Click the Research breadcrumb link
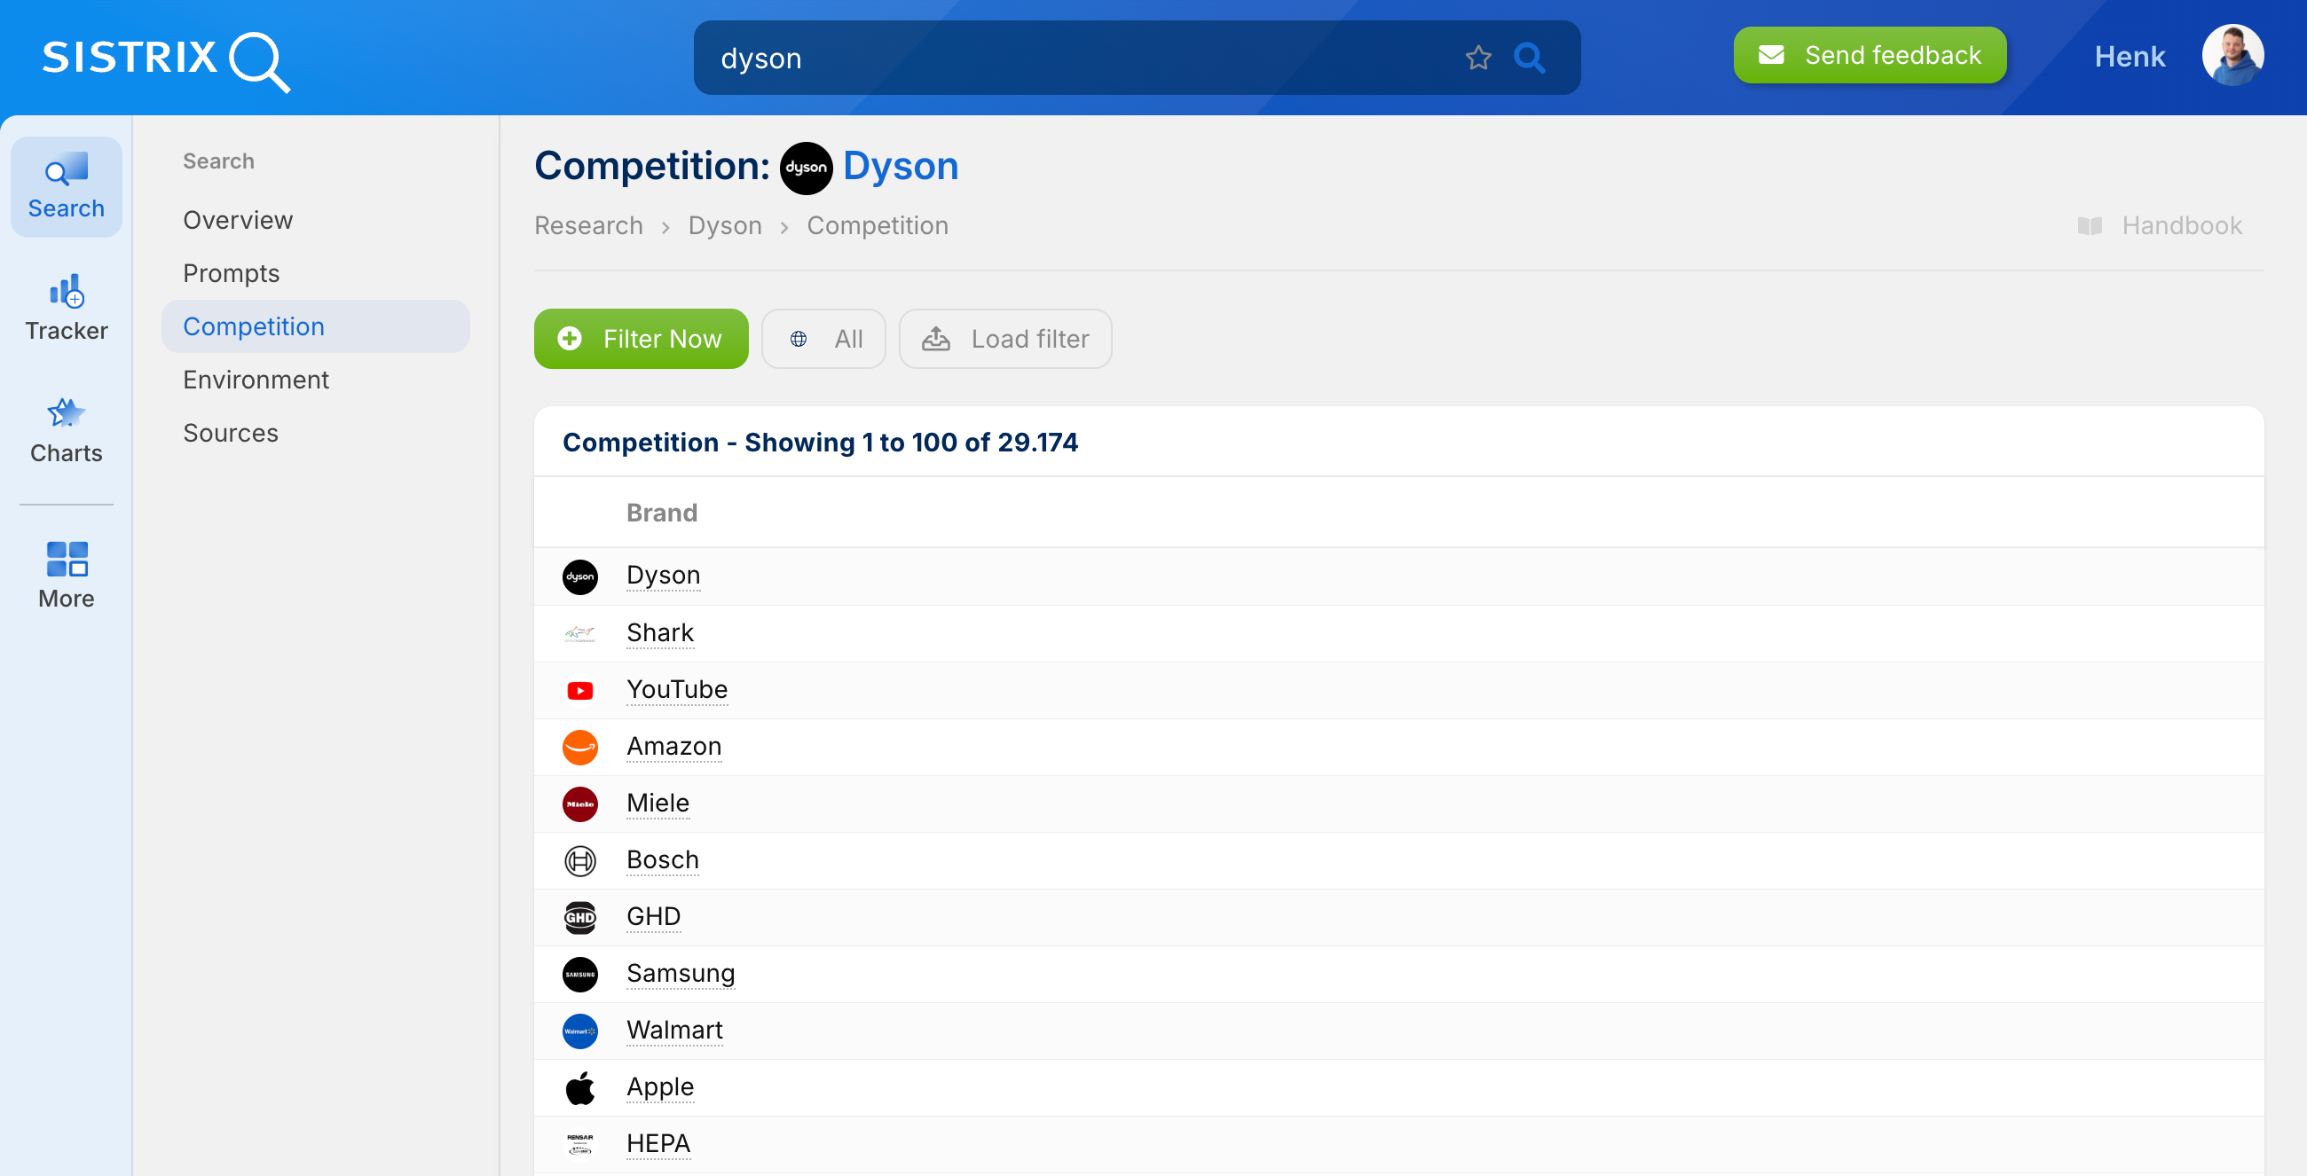 click(x=588, y=225)
